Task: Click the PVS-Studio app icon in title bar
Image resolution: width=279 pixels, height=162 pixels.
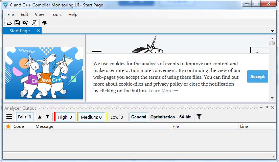Action: 5,5
